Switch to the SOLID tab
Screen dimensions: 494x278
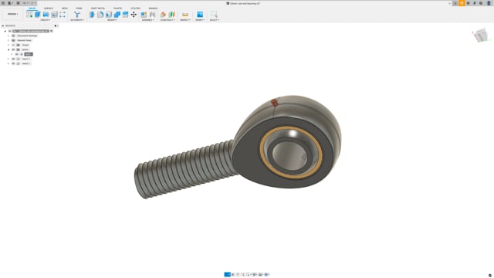click(32, 8)
